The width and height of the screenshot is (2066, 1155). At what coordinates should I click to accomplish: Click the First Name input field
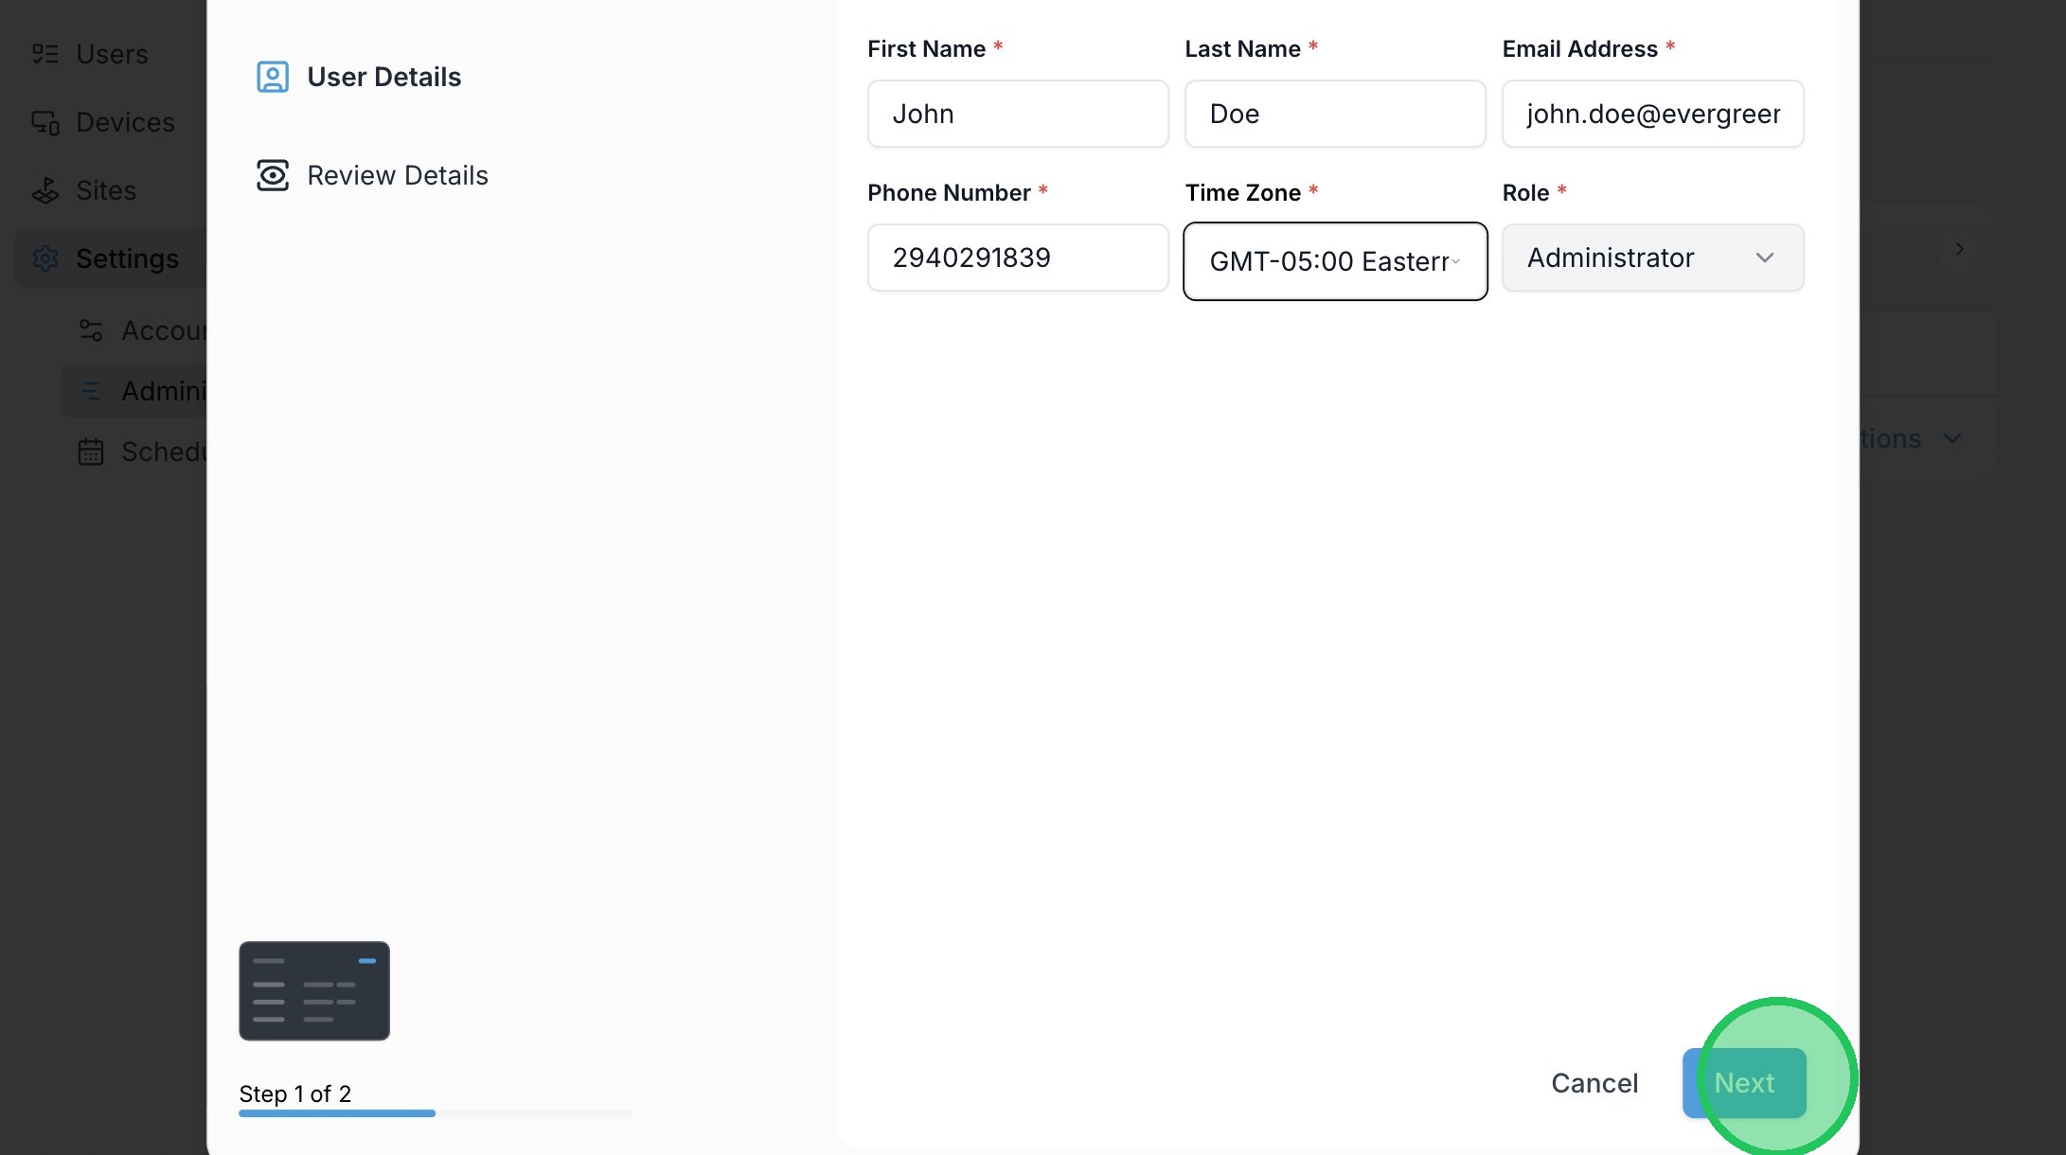[1017, 114]
